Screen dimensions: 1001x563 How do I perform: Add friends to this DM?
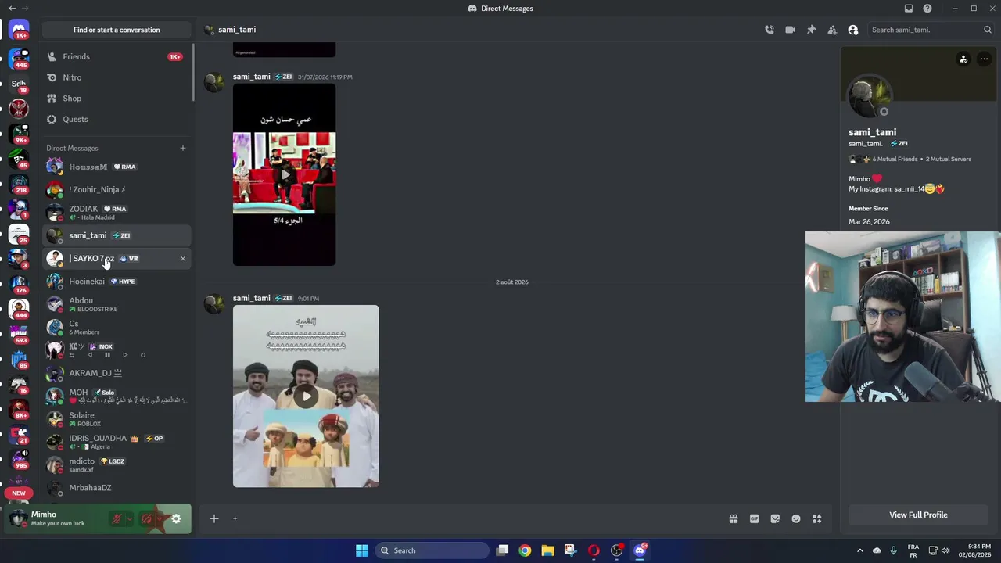coord(832,30)
